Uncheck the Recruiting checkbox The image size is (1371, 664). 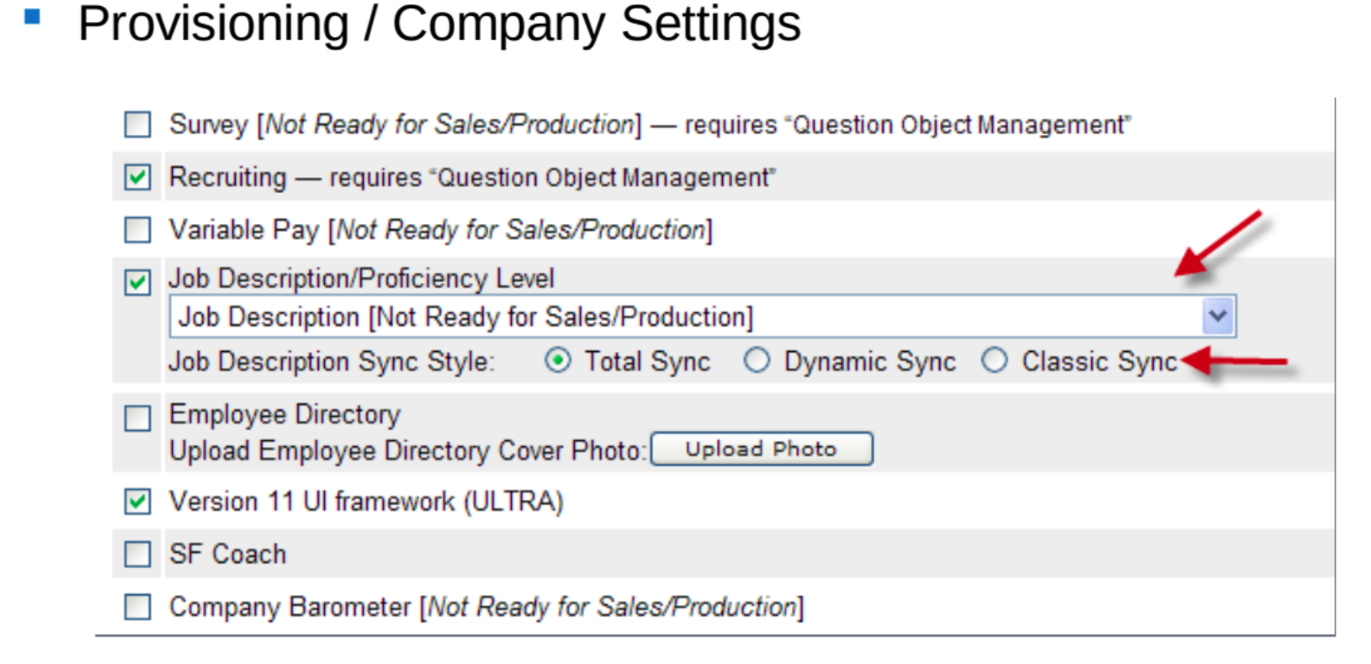[x=137, y=178]
